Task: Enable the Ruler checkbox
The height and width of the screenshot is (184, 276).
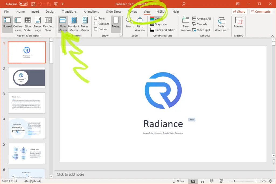Action: pyautogui.click(x=96, y=18)
